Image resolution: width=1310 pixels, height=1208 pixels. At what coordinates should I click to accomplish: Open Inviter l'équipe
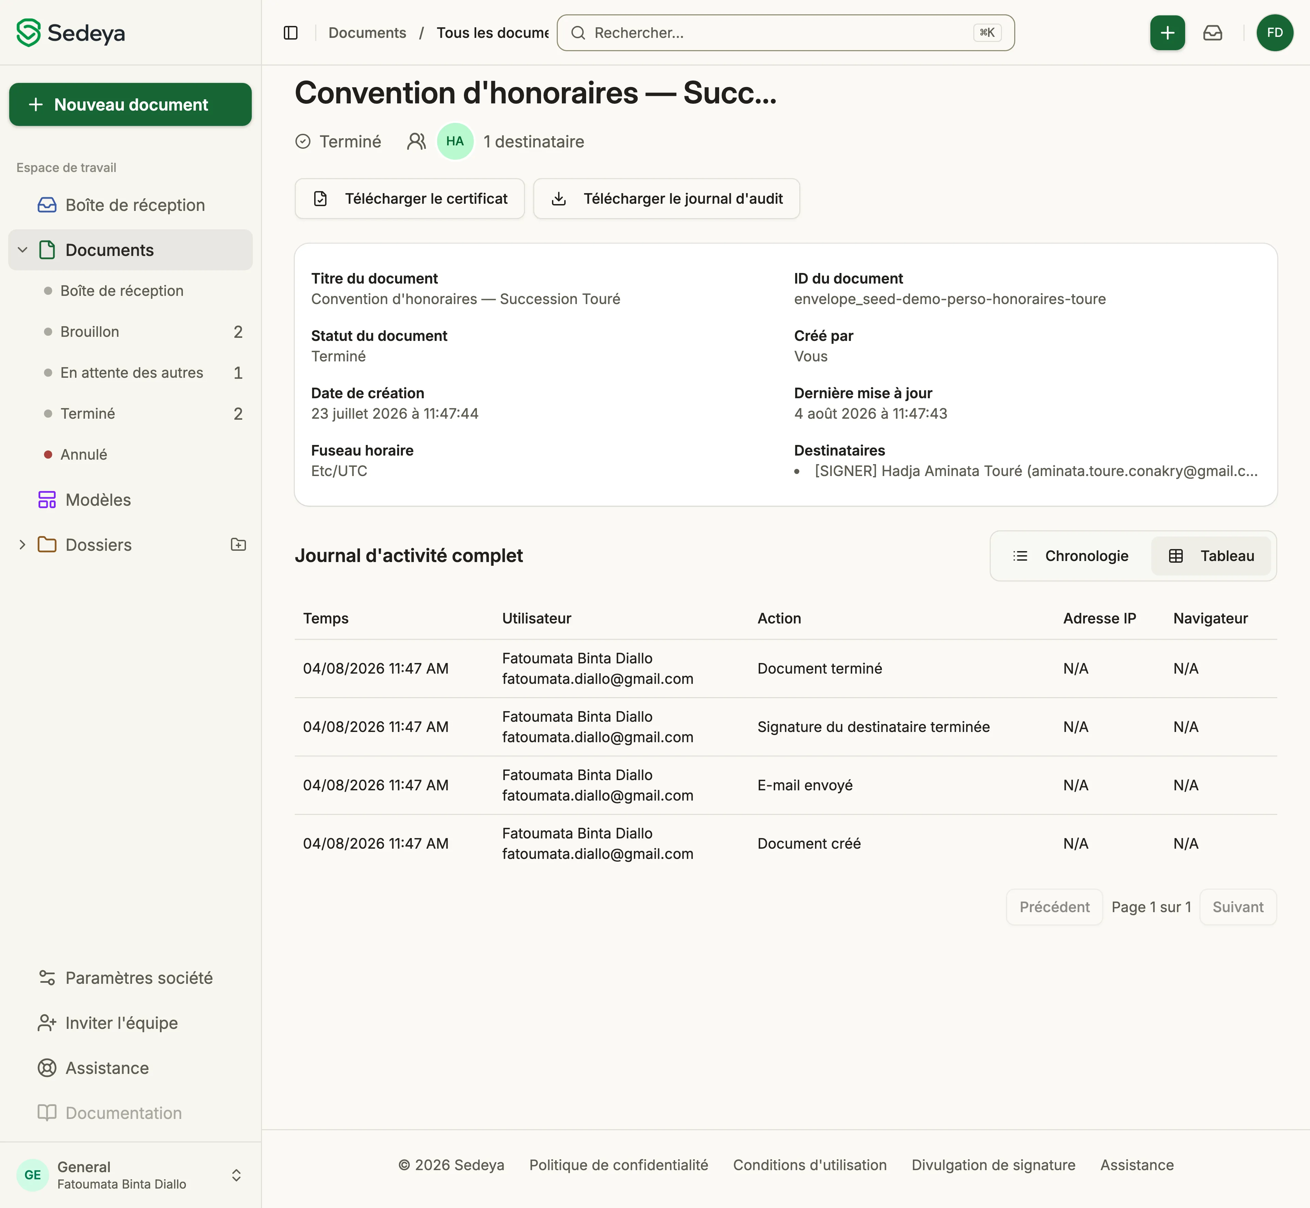coord(121,1023)
